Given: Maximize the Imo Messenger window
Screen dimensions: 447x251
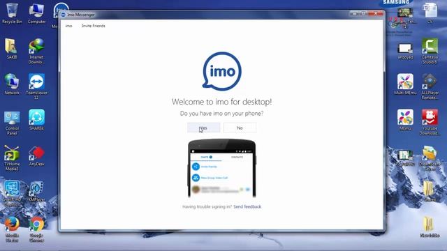Looking at the screenshot, I should pyautogui.click(x=363, y=13).
